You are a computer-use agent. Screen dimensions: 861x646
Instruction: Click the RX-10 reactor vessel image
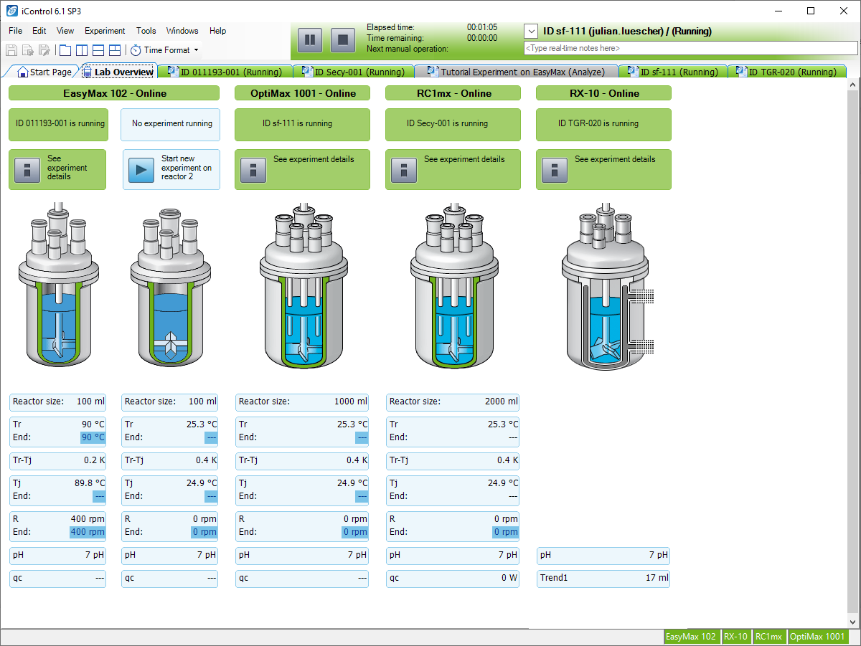pos(608,287)
